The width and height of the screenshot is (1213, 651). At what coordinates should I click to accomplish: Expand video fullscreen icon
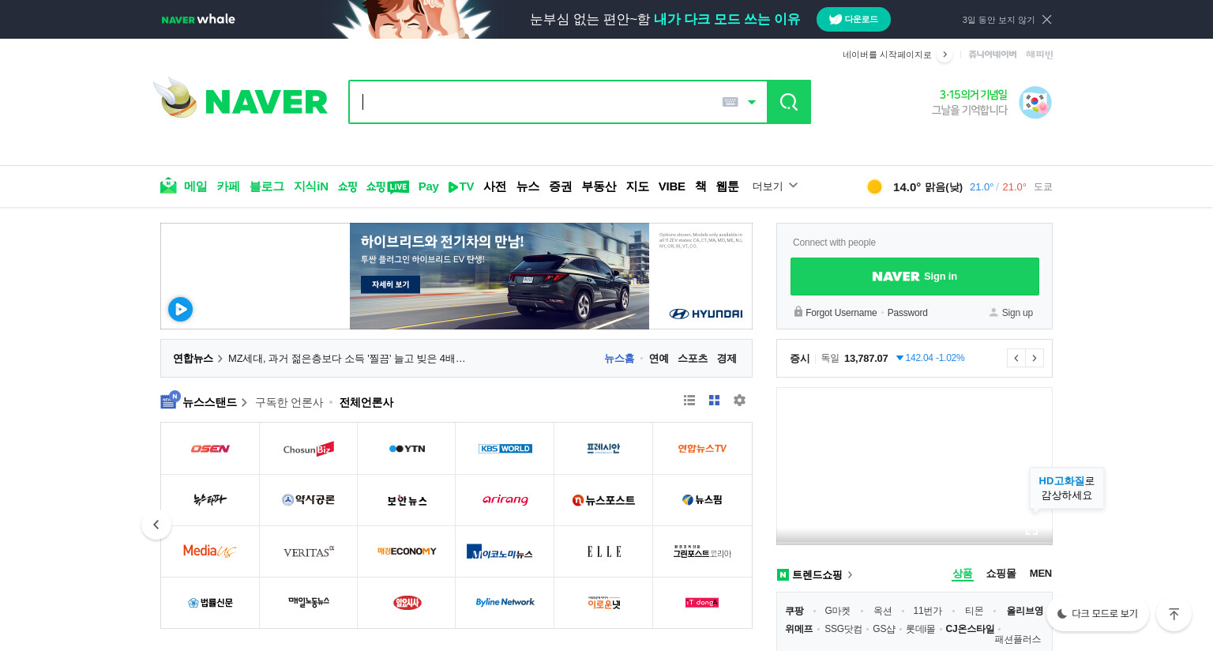click(1031, 530)
